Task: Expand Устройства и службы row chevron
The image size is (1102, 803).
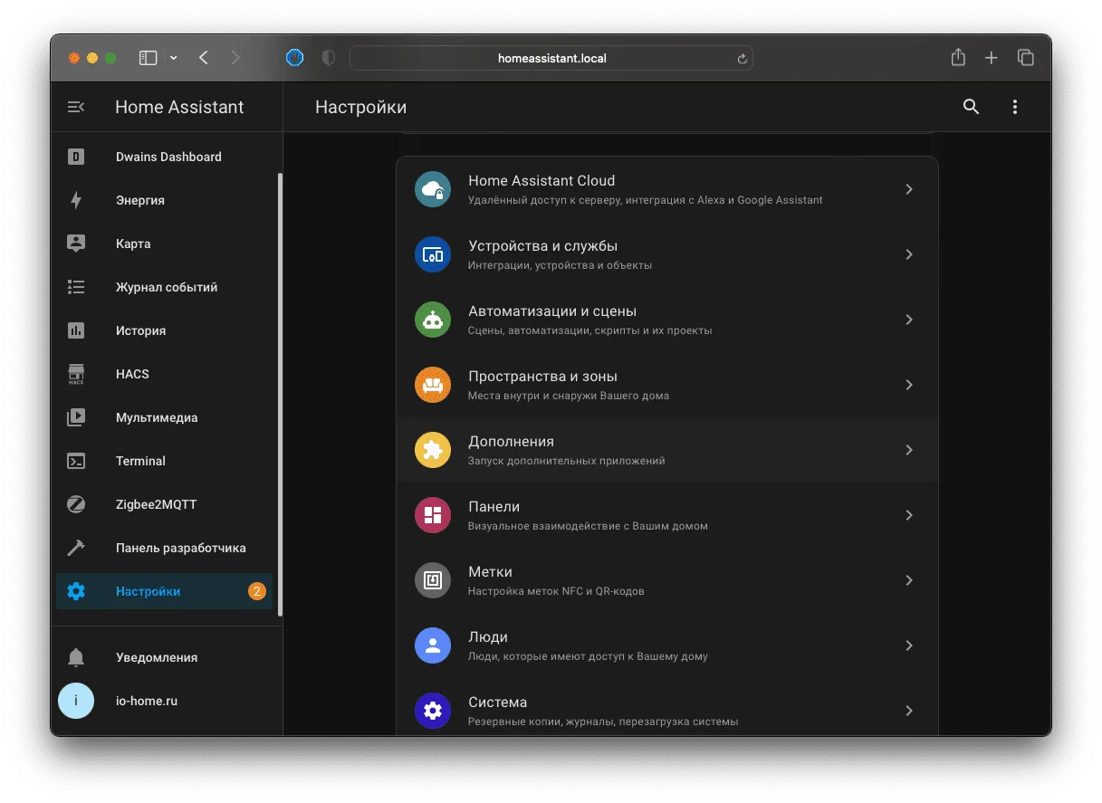Action: click(x=909, y=254)
